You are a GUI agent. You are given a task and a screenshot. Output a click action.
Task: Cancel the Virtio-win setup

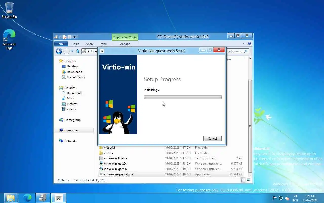212,139
